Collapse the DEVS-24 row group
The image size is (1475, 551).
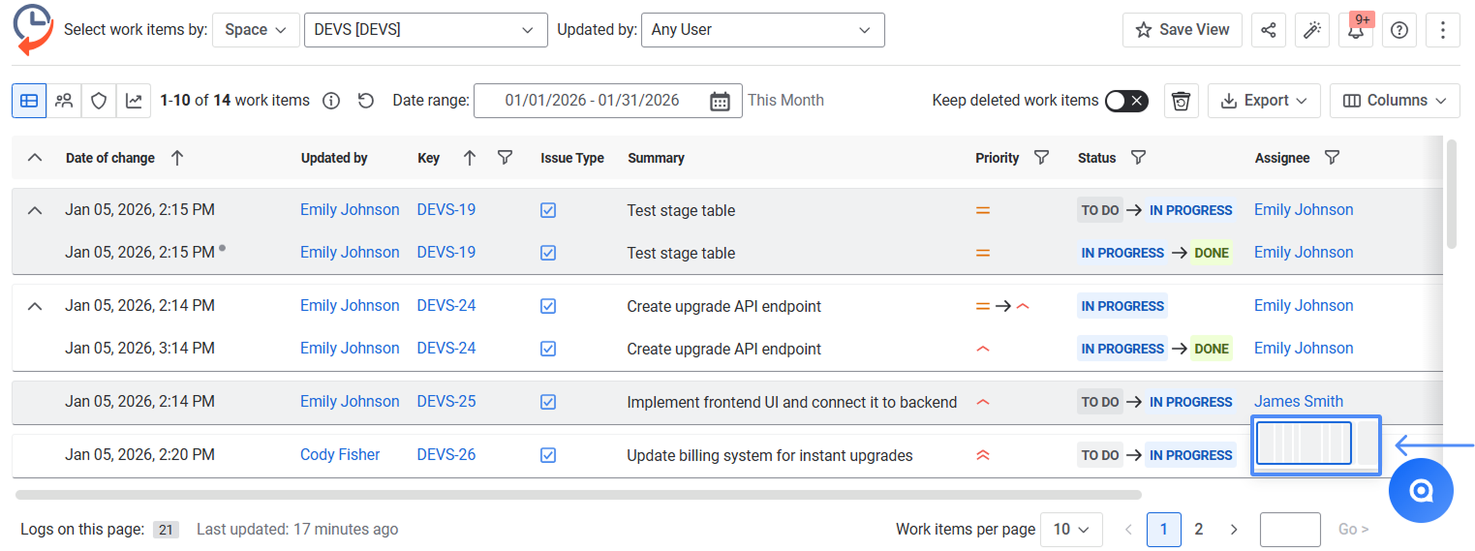35,306
